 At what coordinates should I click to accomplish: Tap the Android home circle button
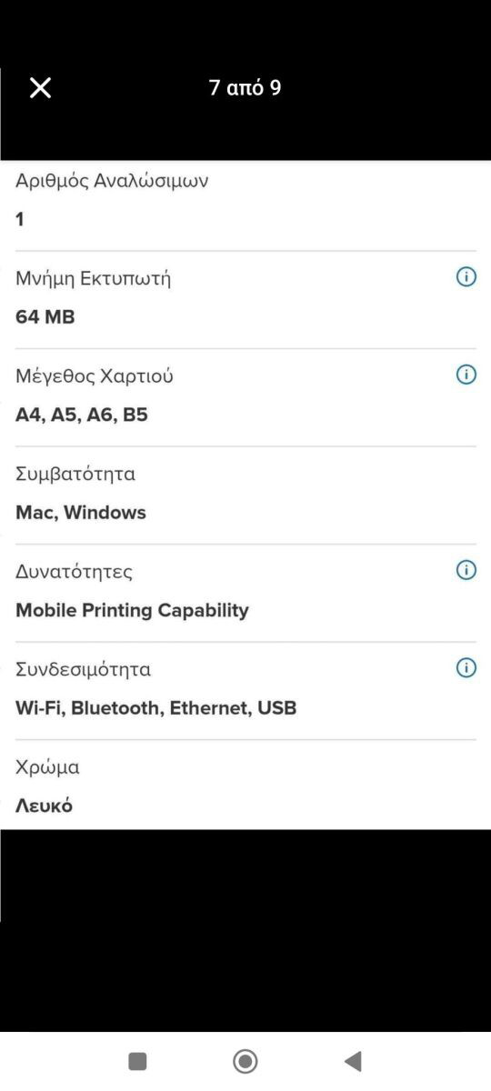pyautogui.click(x=245, y=1061)
